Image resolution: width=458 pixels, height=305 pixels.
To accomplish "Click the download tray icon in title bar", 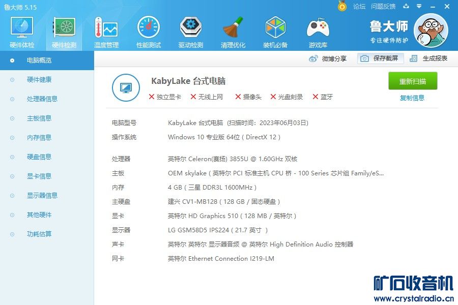I will click(406, 6).
